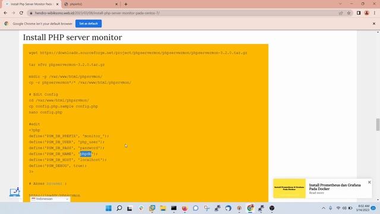Reload the current page
The image size is (380, 214).
(21, 13)
